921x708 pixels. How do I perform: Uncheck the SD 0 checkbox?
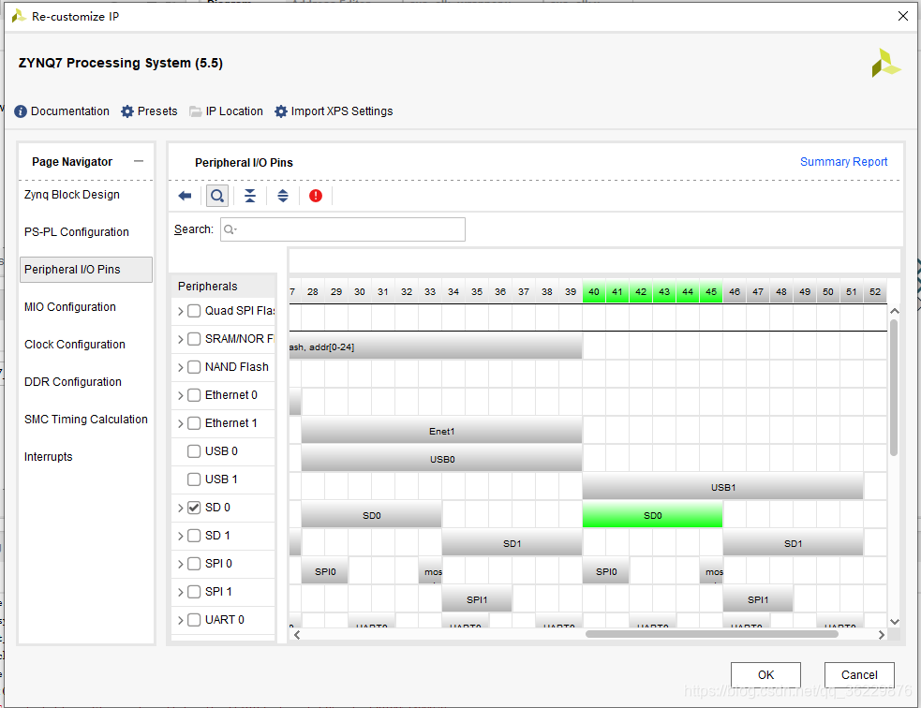194,508
